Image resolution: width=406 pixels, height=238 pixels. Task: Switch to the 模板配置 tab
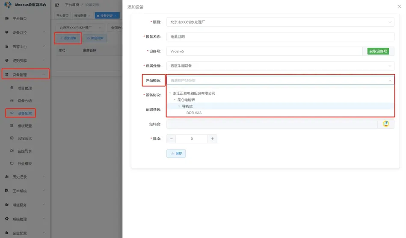coord(80,15)
